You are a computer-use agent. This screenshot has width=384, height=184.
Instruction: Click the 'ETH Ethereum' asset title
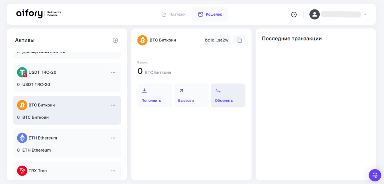click(43, 138)
